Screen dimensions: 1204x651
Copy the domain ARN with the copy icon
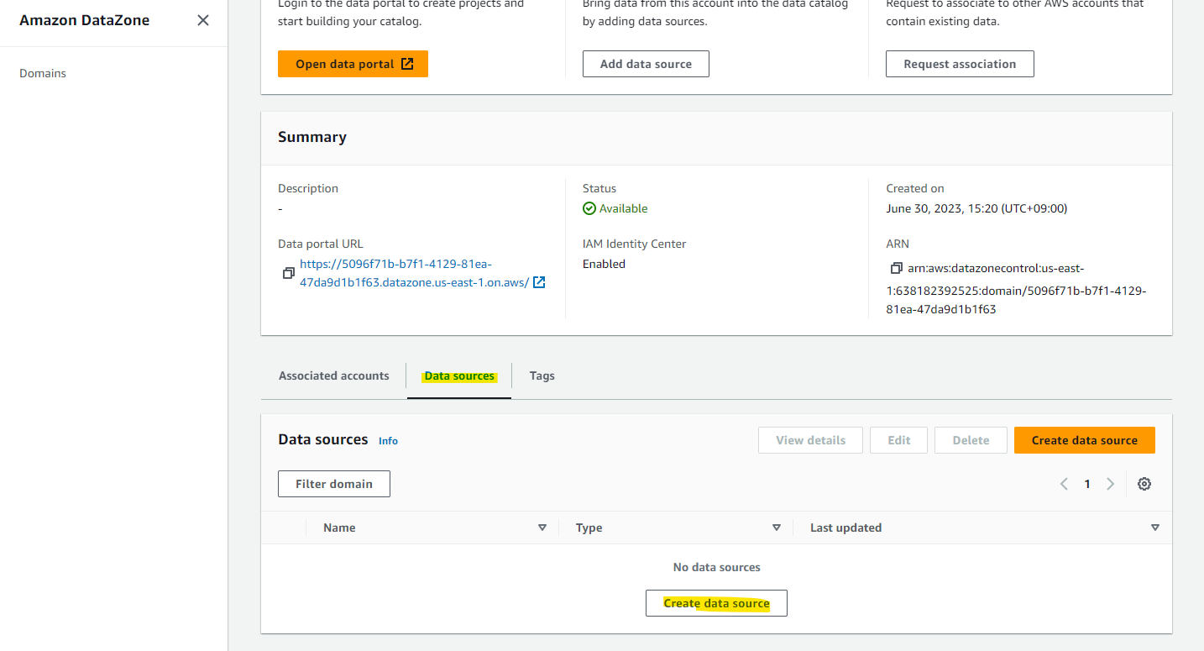pyautogui.click(x=896, y=269)
